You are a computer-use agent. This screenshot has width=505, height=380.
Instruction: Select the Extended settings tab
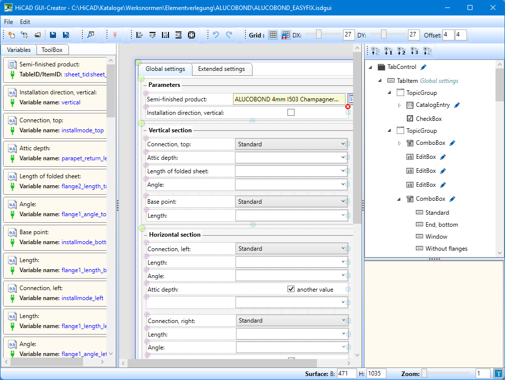click(221, 69)
